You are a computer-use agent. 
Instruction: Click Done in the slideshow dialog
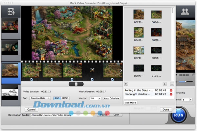click(x=166, y=110)
